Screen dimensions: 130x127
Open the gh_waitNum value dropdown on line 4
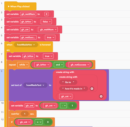click(48, 29)
